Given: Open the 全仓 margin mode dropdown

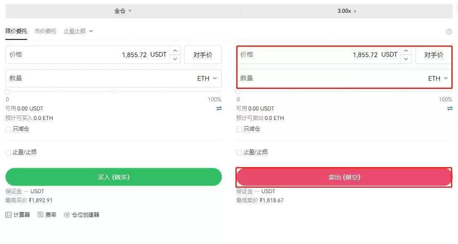Looking at the screenshot, I should pos(122,11).
